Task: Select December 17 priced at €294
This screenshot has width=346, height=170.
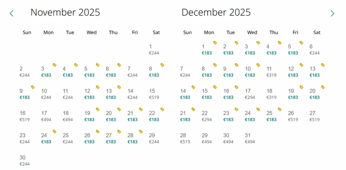Action: (x=250, y=94)
